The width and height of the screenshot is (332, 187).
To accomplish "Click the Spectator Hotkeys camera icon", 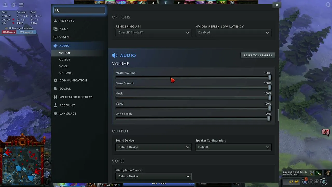I will click(56, 97).
